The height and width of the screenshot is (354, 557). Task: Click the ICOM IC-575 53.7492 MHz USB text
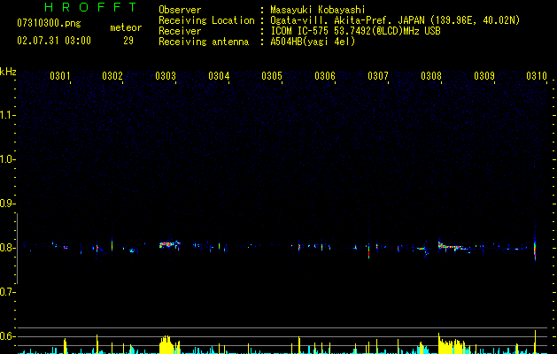click(x=355, y=31)
